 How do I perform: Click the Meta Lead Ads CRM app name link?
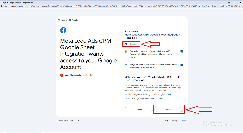point(152,35)
